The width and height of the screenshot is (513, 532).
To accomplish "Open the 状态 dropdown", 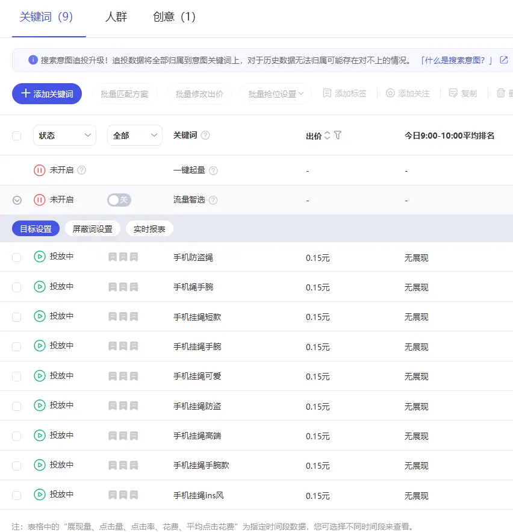I will [64, 135].
